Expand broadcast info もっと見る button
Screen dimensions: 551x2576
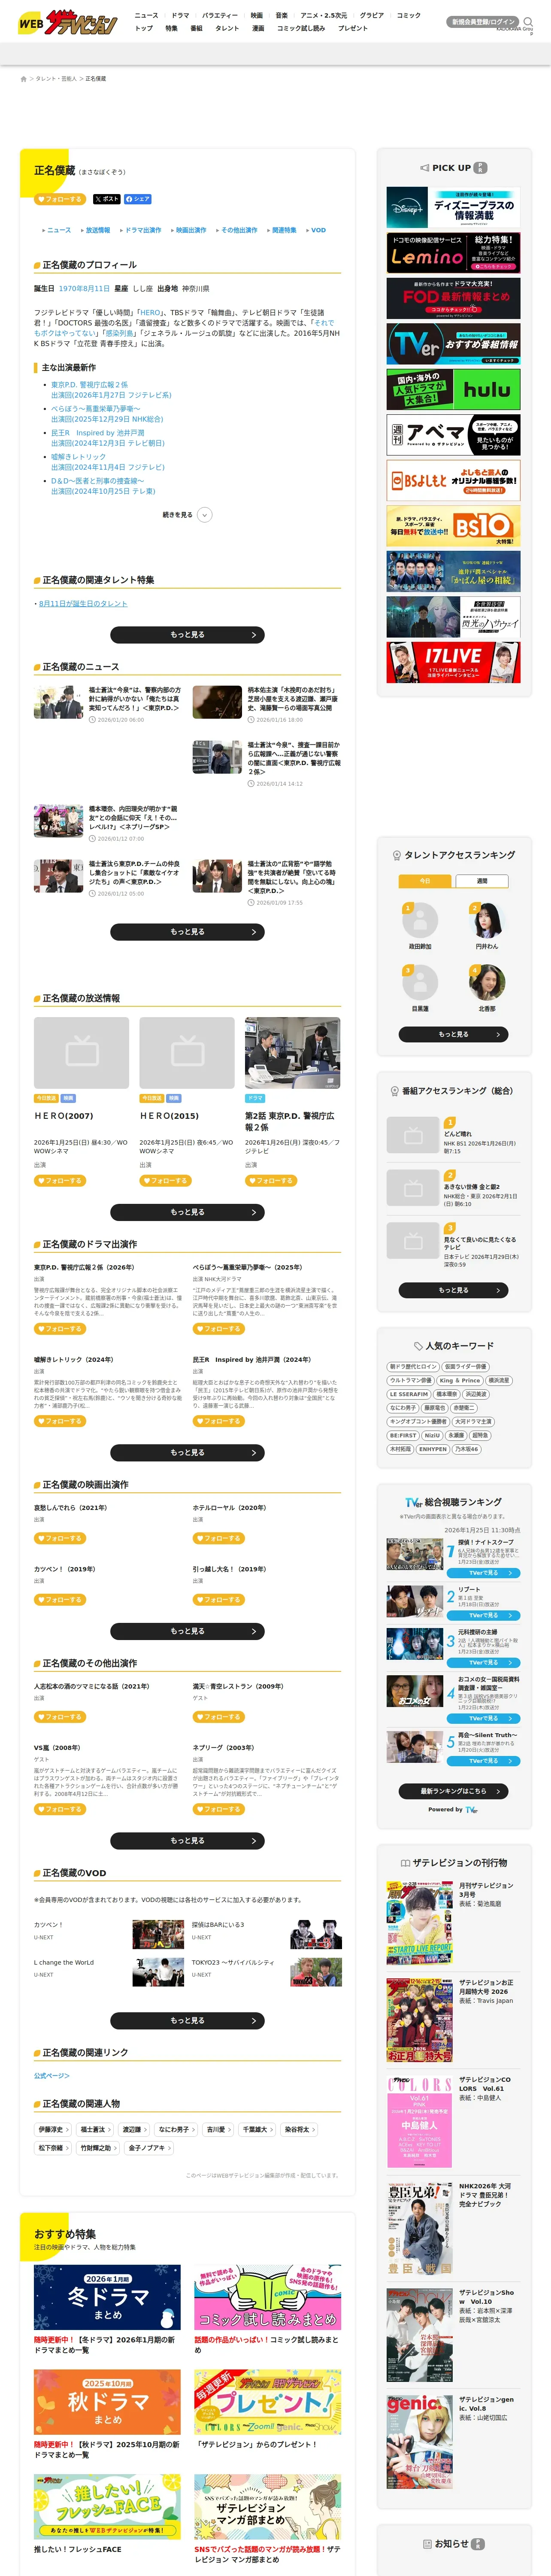pos(187,1212)
